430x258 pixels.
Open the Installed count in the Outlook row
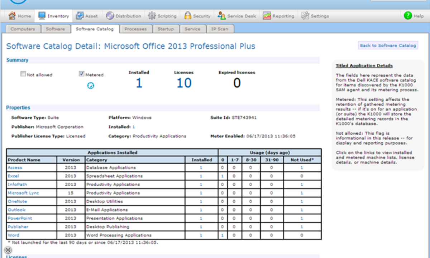coord(201,210)
